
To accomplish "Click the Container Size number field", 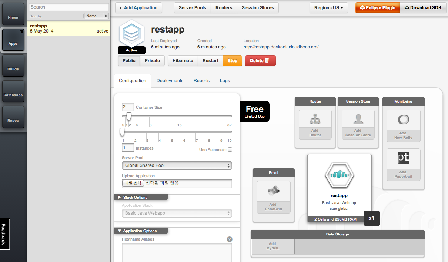I will (x=128, y=107).
